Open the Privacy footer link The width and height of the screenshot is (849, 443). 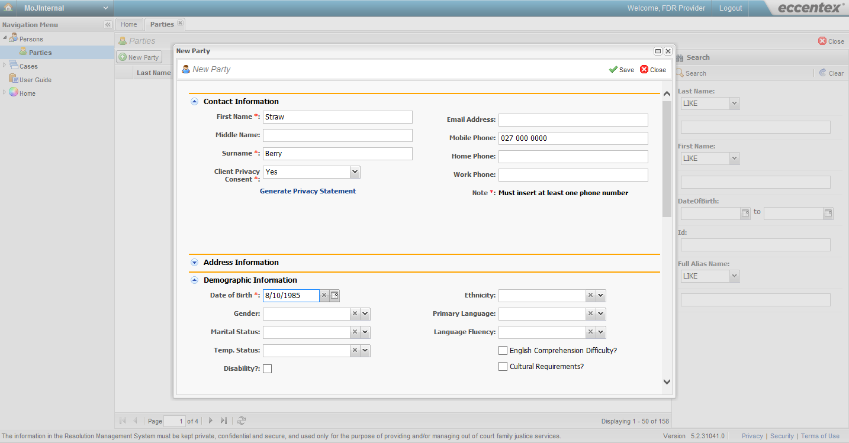(752, 436)
